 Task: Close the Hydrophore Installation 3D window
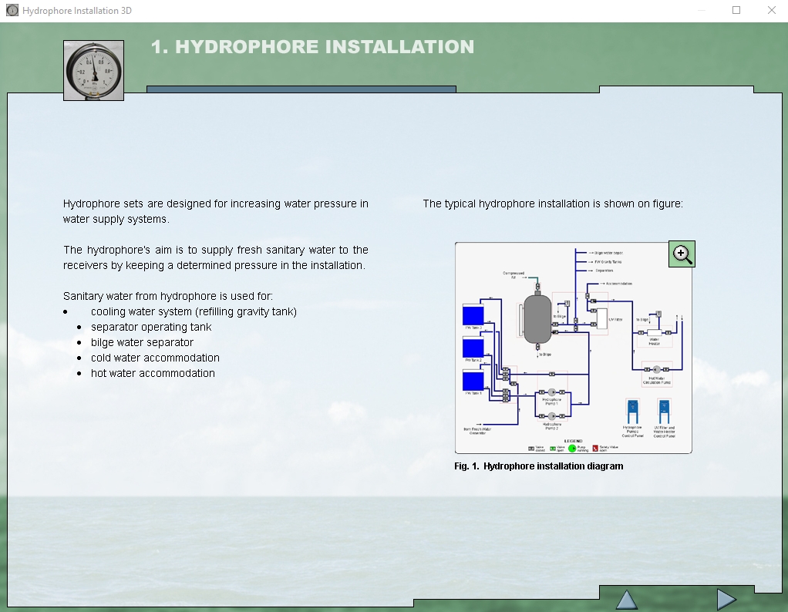point(771,10)
